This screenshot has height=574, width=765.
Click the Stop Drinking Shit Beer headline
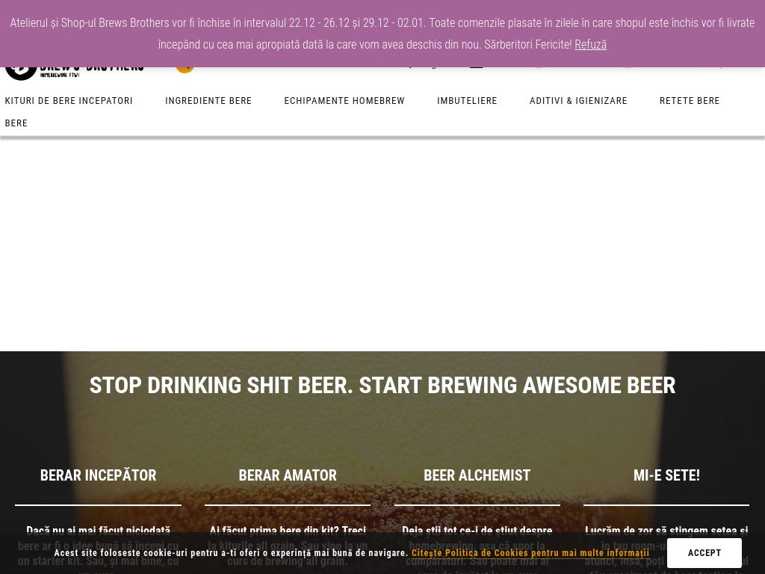(382, 385)
